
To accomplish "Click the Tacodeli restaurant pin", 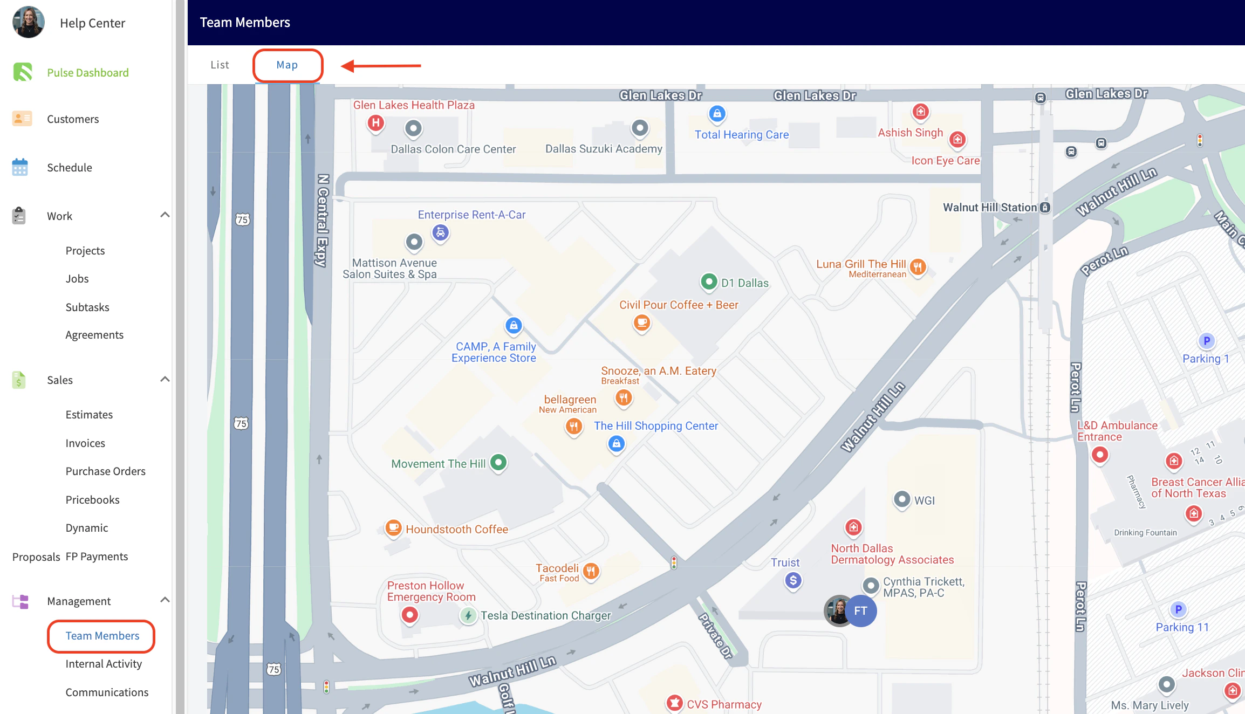I will 591,572.
